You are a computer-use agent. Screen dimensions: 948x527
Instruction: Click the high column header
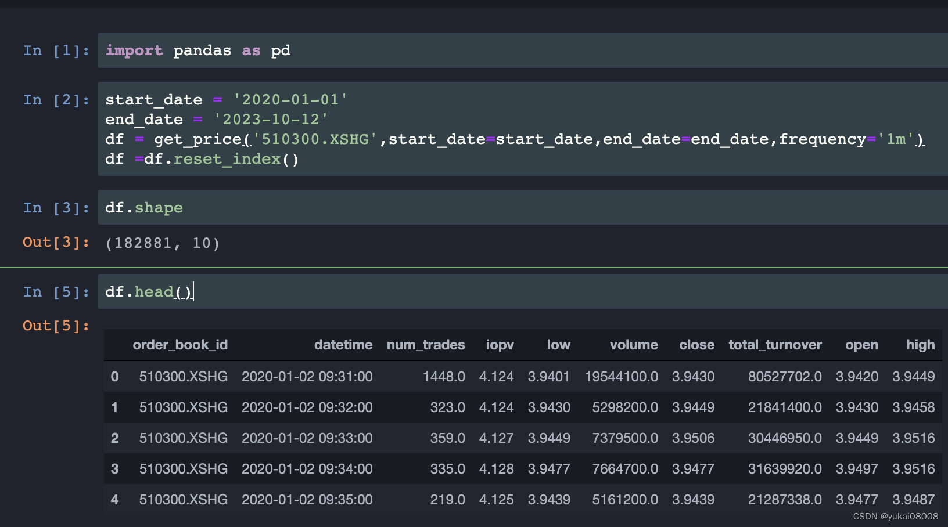pyautogui.click(x=921, y=345)
